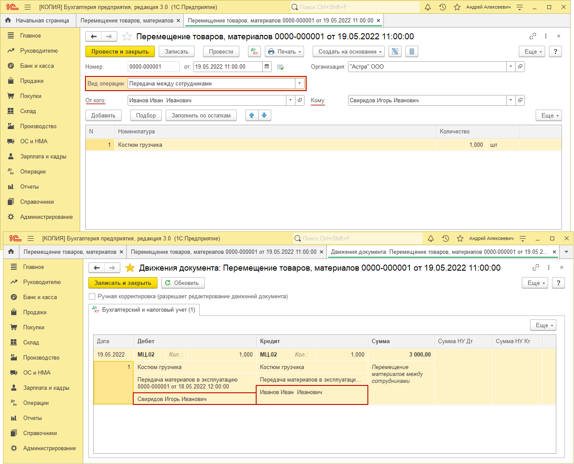Screen dimensions: 574x464
Task: Expand Организация dropdown arrow
Action: tap(511, 66)
